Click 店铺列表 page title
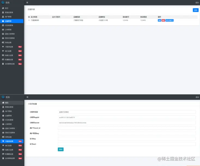200x166 pixels. pyautogui.click(x=31, y=9)
